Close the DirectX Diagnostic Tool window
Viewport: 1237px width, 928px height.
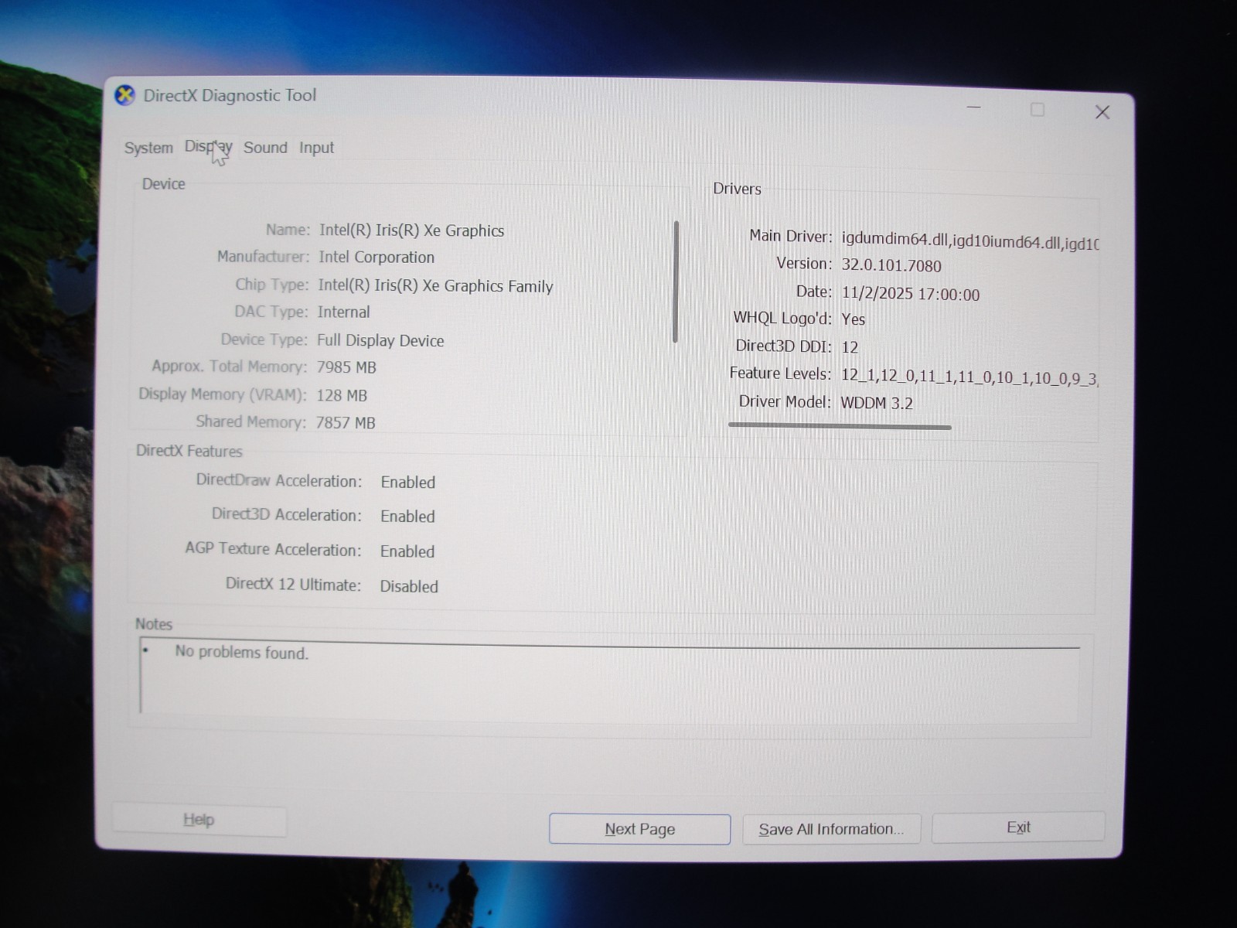1102,112
